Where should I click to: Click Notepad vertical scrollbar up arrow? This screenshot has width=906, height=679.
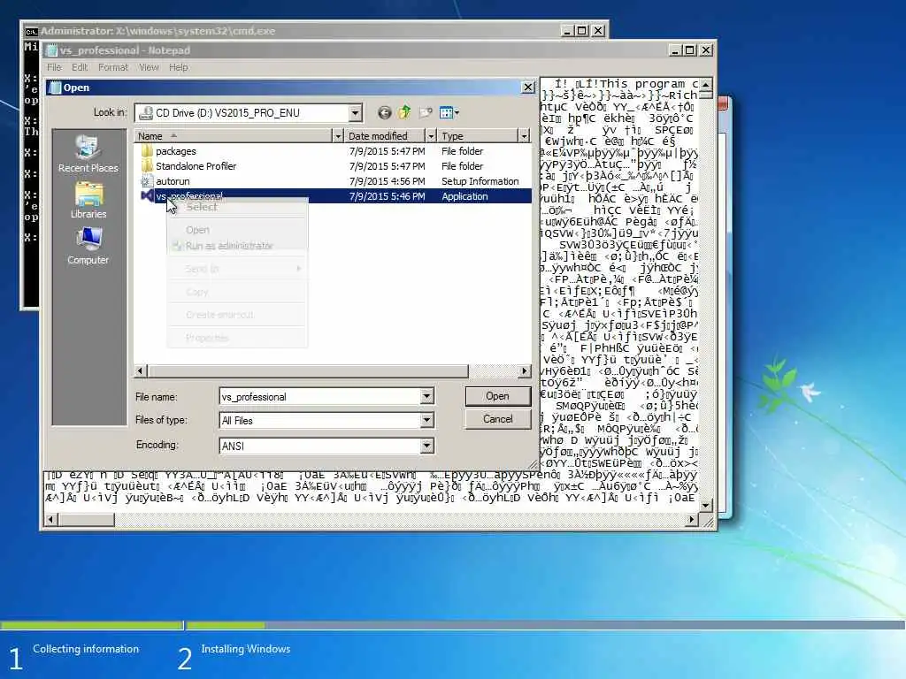(706, 84)
